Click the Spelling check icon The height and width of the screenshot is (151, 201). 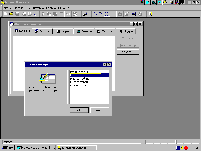click(x=36, y=14)
